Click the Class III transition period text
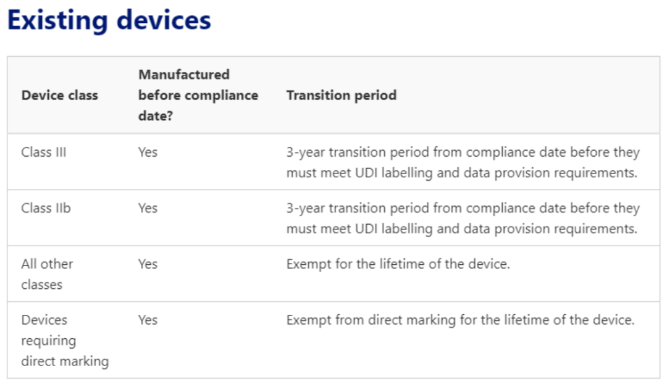667x387 pixels. pyautogui.click(x=462, y=162)
